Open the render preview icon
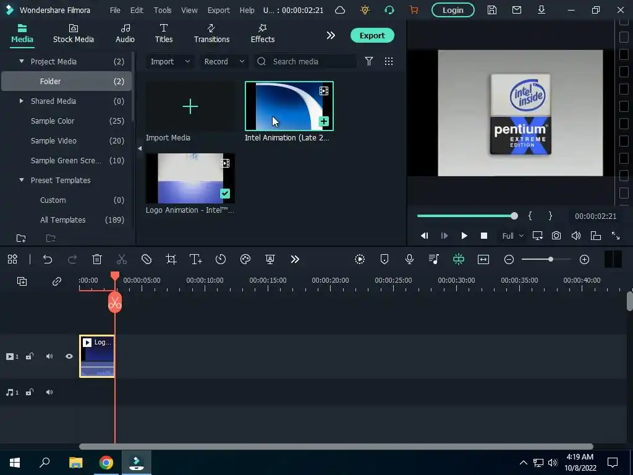This screenshot has height=475, width=633. click(x=360, y=259)
